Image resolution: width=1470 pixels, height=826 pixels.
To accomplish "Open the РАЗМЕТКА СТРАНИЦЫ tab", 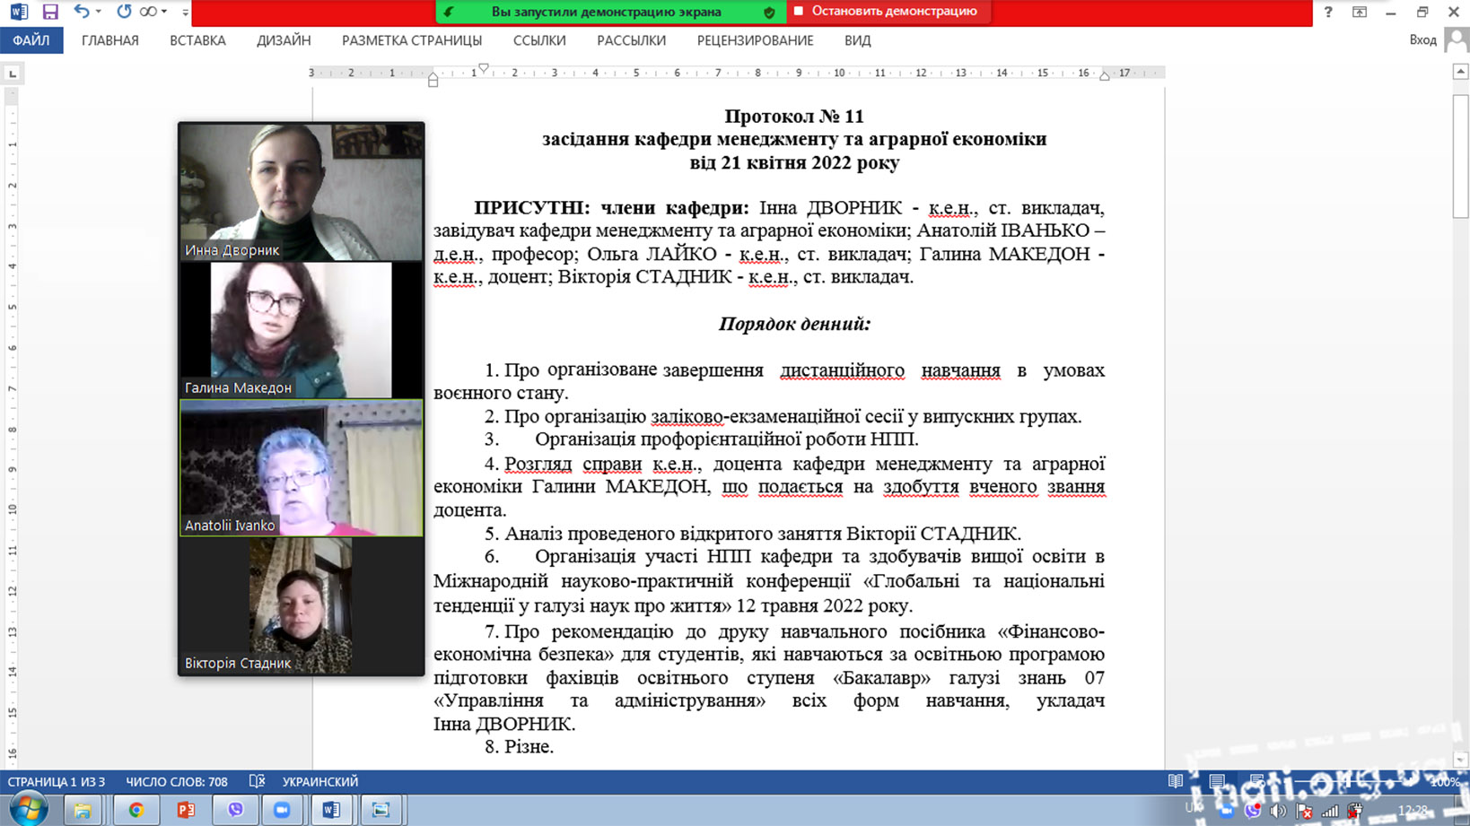I will 412,40.
